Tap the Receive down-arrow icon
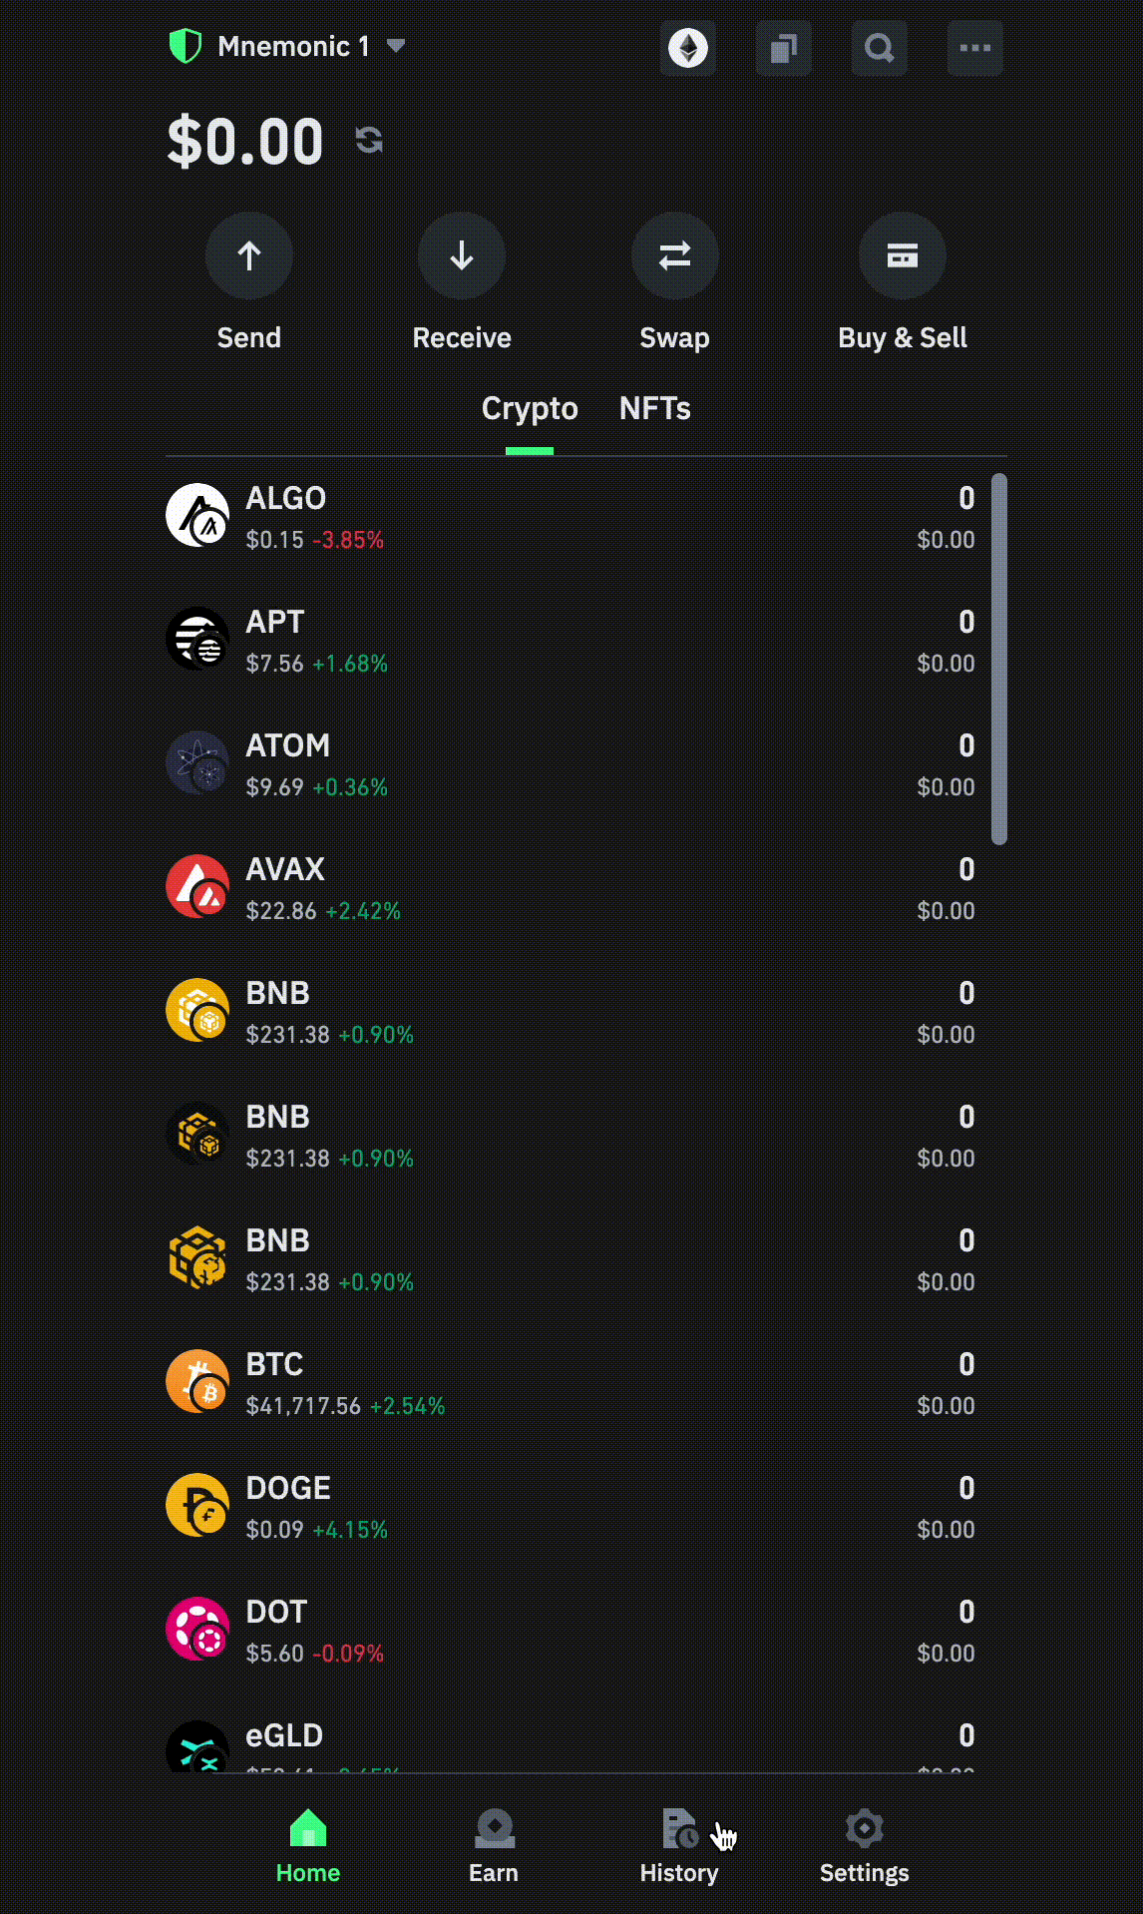Screen dimensions: 1143x1914 click(x=462, y=256)
